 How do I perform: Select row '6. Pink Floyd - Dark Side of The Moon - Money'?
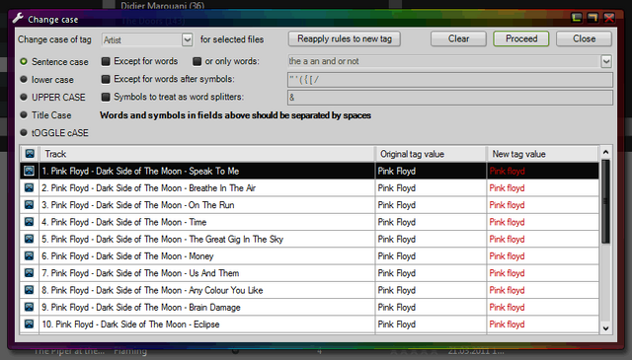[309, 255]
